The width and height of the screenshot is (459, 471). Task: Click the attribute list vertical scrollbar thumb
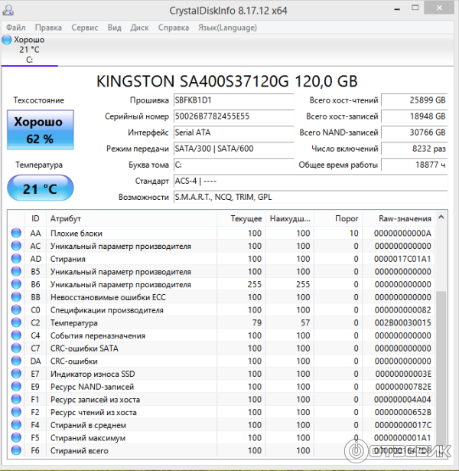(441, 369)
